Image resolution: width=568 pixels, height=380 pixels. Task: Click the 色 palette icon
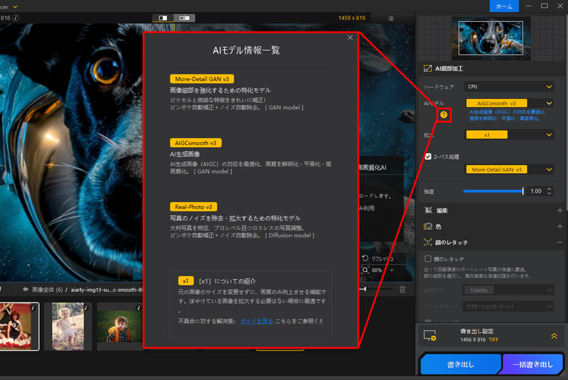(x=428, y=227)
